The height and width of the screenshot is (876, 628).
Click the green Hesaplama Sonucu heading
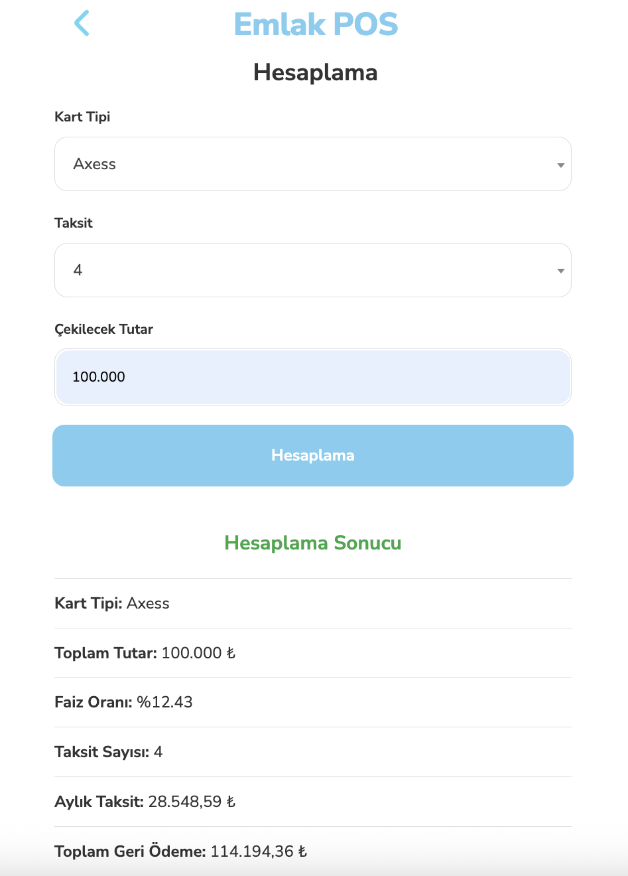(313, 543)
